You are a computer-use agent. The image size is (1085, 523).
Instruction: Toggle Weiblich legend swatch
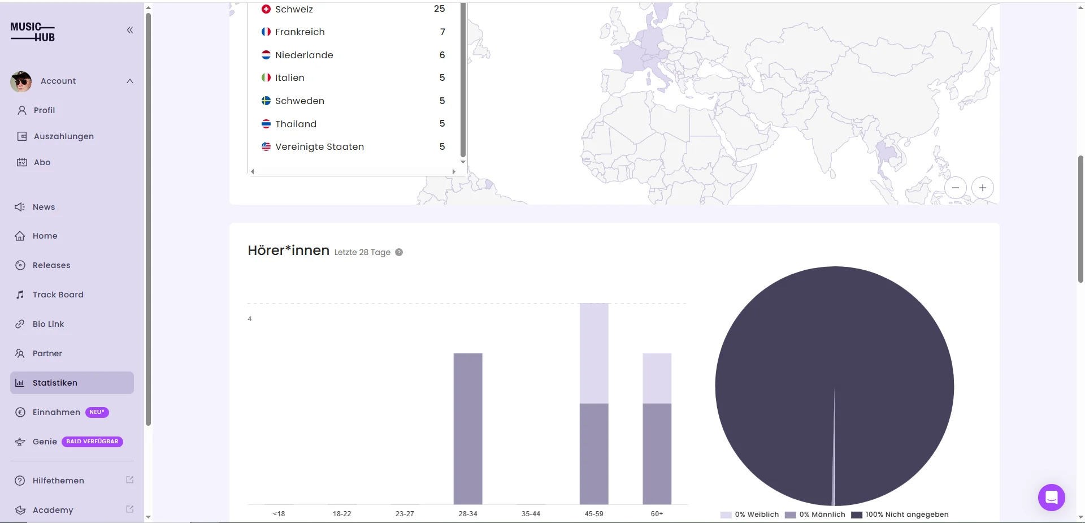point(726,515)
